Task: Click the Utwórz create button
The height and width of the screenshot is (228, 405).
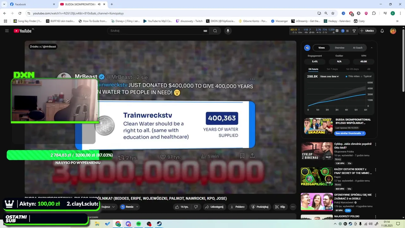Action: (367, 31)
